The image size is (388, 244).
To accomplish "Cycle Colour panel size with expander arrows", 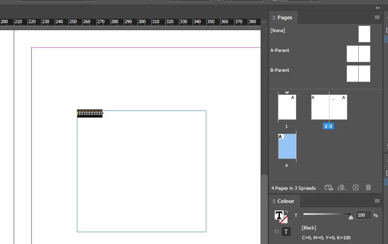I will (274, 201).
